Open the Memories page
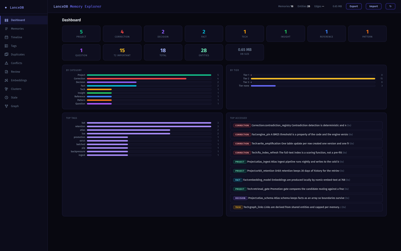 point(24,29)
